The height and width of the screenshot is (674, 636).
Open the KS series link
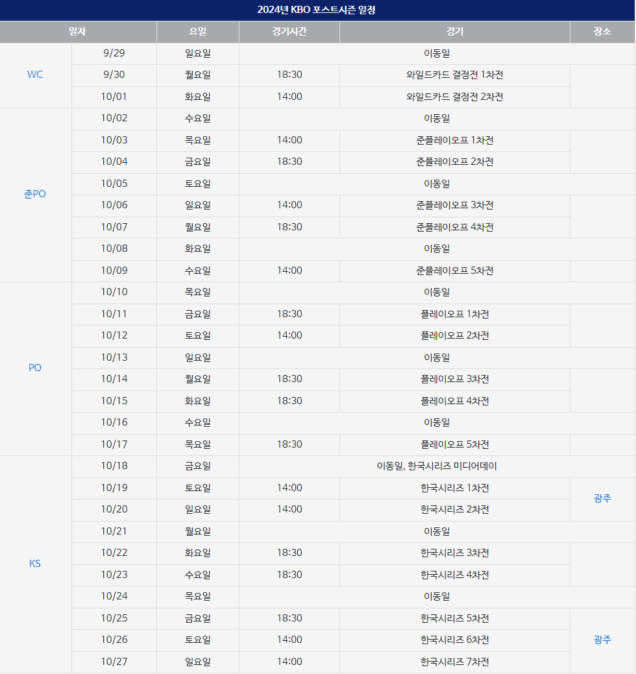pyautogui.click(x=35, y=564)
